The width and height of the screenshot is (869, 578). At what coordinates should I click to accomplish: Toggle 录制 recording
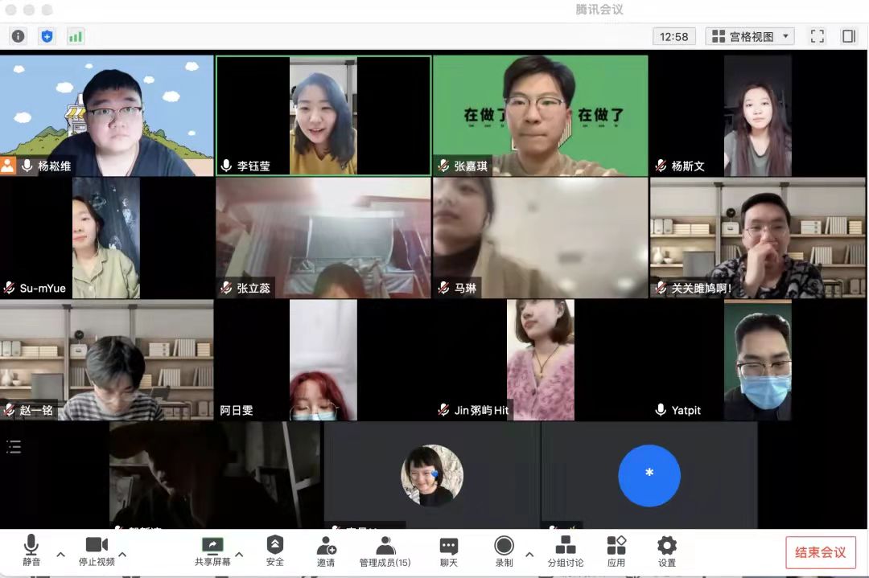click(505, 551)
